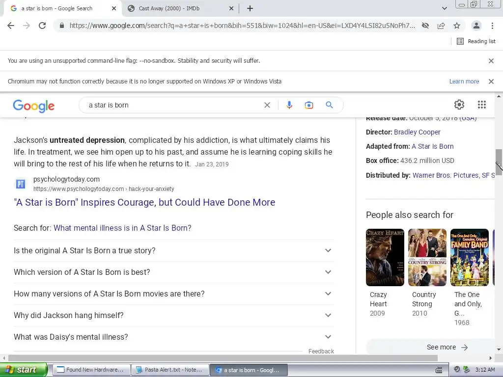Click the keyboard icon in system tray

(x=439, y=370)
